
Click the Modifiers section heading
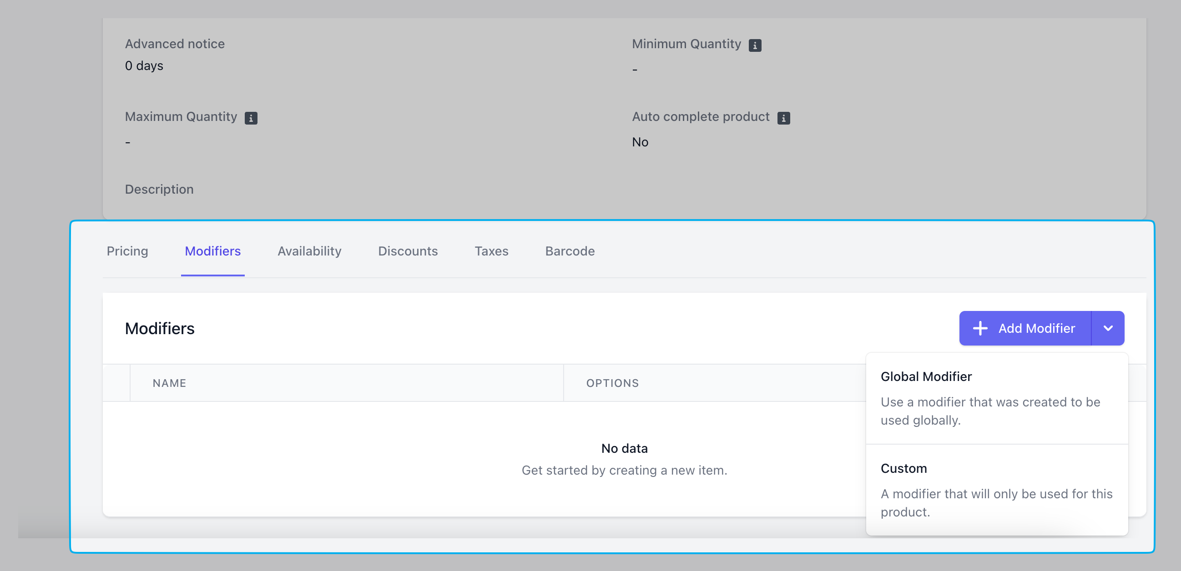point(160,328)
